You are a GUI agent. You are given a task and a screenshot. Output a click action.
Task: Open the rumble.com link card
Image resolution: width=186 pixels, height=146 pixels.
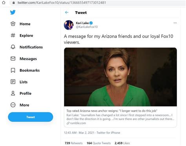click(x=120, y=117)
